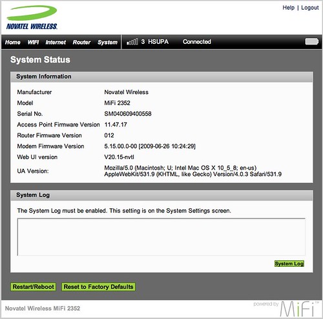The height and width of the screenshot is (319, 323).
Task: Click the Modem Firmware Version label
Action: (50, 146)
